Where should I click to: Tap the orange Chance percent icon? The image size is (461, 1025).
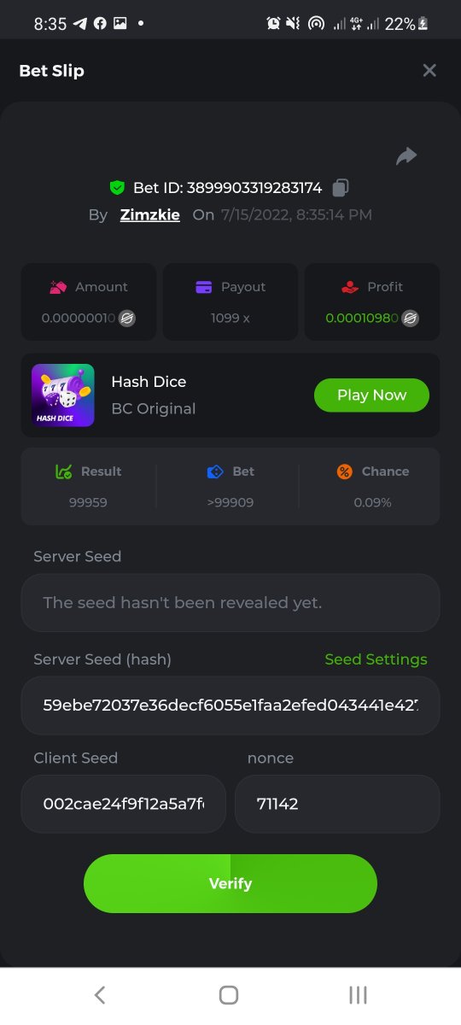344,471
